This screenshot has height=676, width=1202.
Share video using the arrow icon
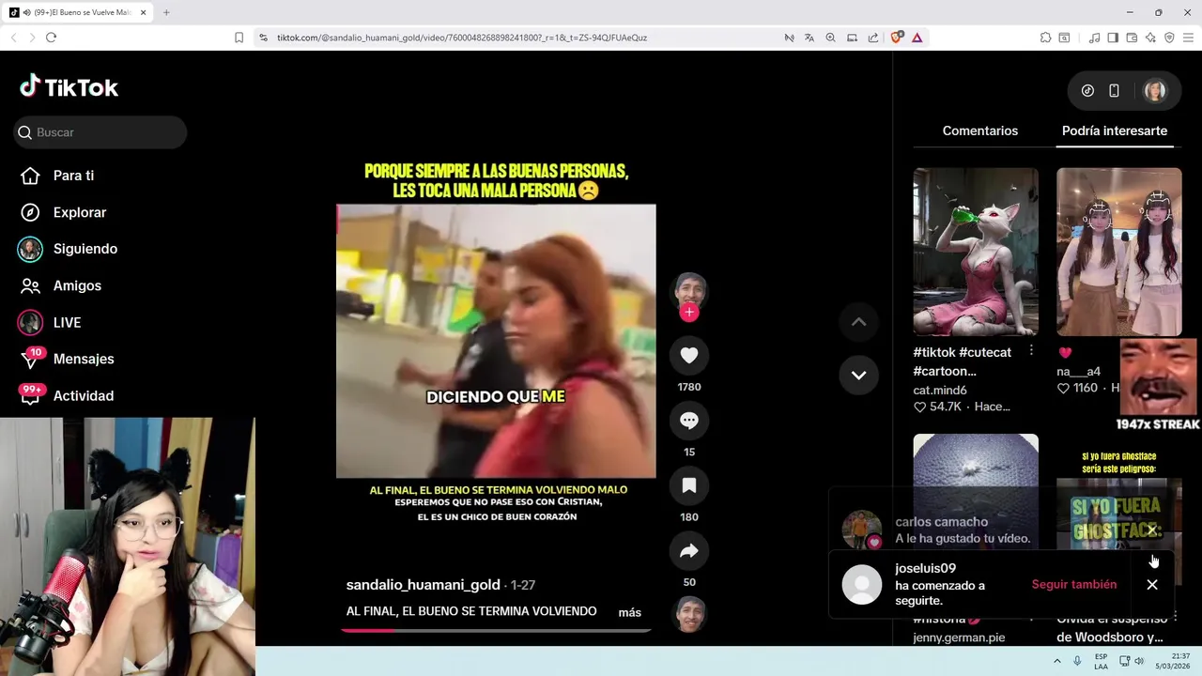click(689, 551)
